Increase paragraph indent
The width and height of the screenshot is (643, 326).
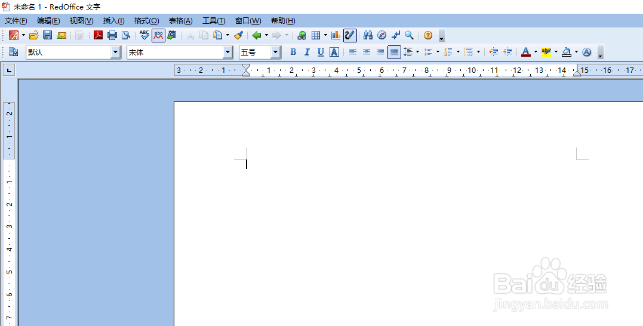[x=507, y=52]
